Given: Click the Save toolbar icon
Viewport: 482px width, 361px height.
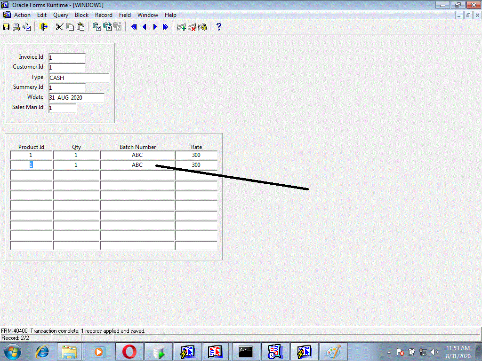Looking at the screenshot, I should [6, 27].
